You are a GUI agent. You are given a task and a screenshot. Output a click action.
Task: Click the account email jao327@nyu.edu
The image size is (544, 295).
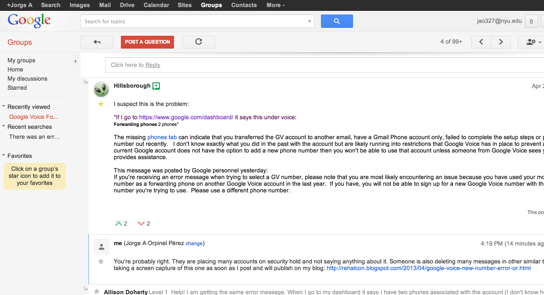click(499, 21)
